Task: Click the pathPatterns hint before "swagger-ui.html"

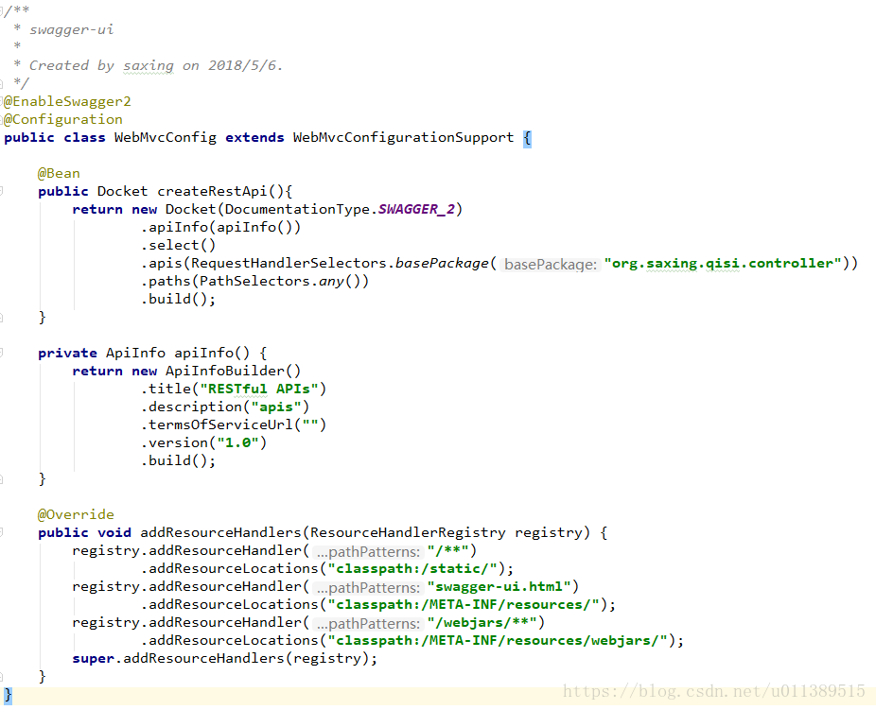Action: [x=367, y=588]
